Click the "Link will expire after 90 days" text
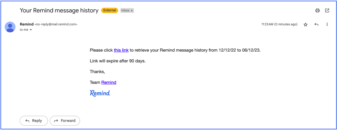Image resolution: width=337 pixels, height=130 pixels. tap(118, 61)
